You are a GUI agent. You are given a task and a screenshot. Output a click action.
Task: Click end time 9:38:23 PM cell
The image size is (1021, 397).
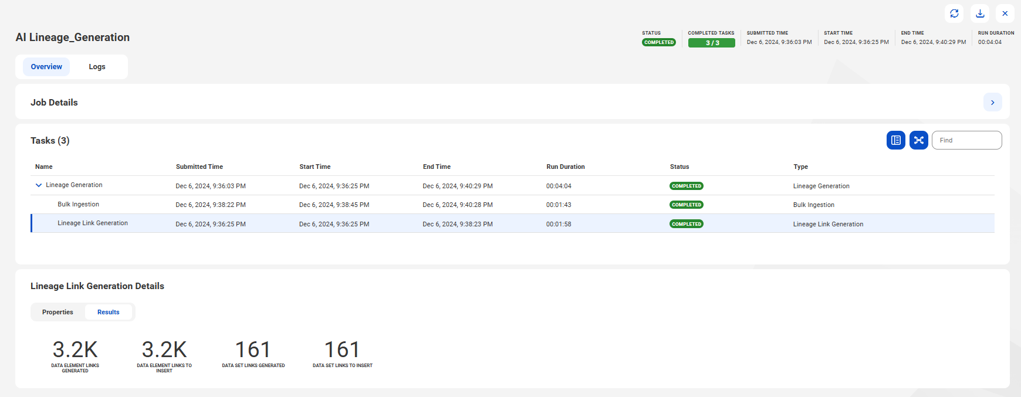458,224
